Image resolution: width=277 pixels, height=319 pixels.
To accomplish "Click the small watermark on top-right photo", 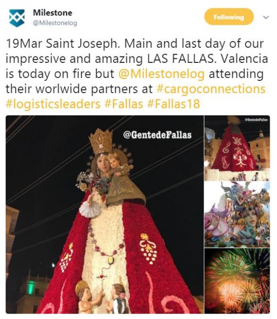I will [x=257, y=120].
